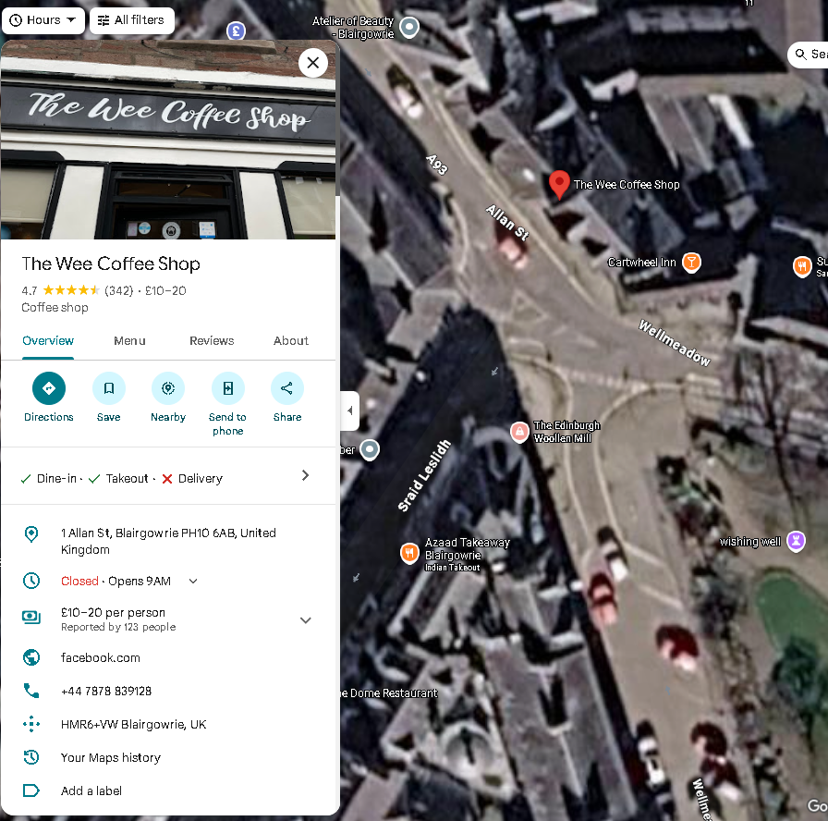Click phone number +44 7878 839128
The image size is (828, 821).
[106, 691]
